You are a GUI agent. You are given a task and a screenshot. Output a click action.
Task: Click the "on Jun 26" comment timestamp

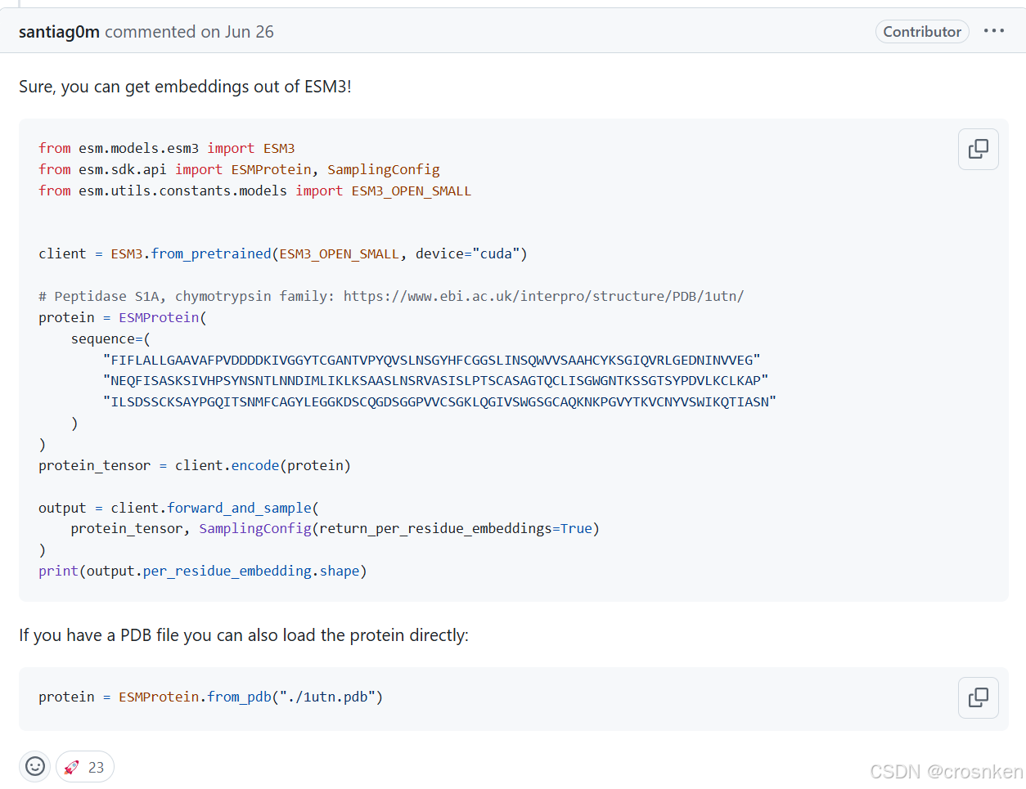[237, 32]
